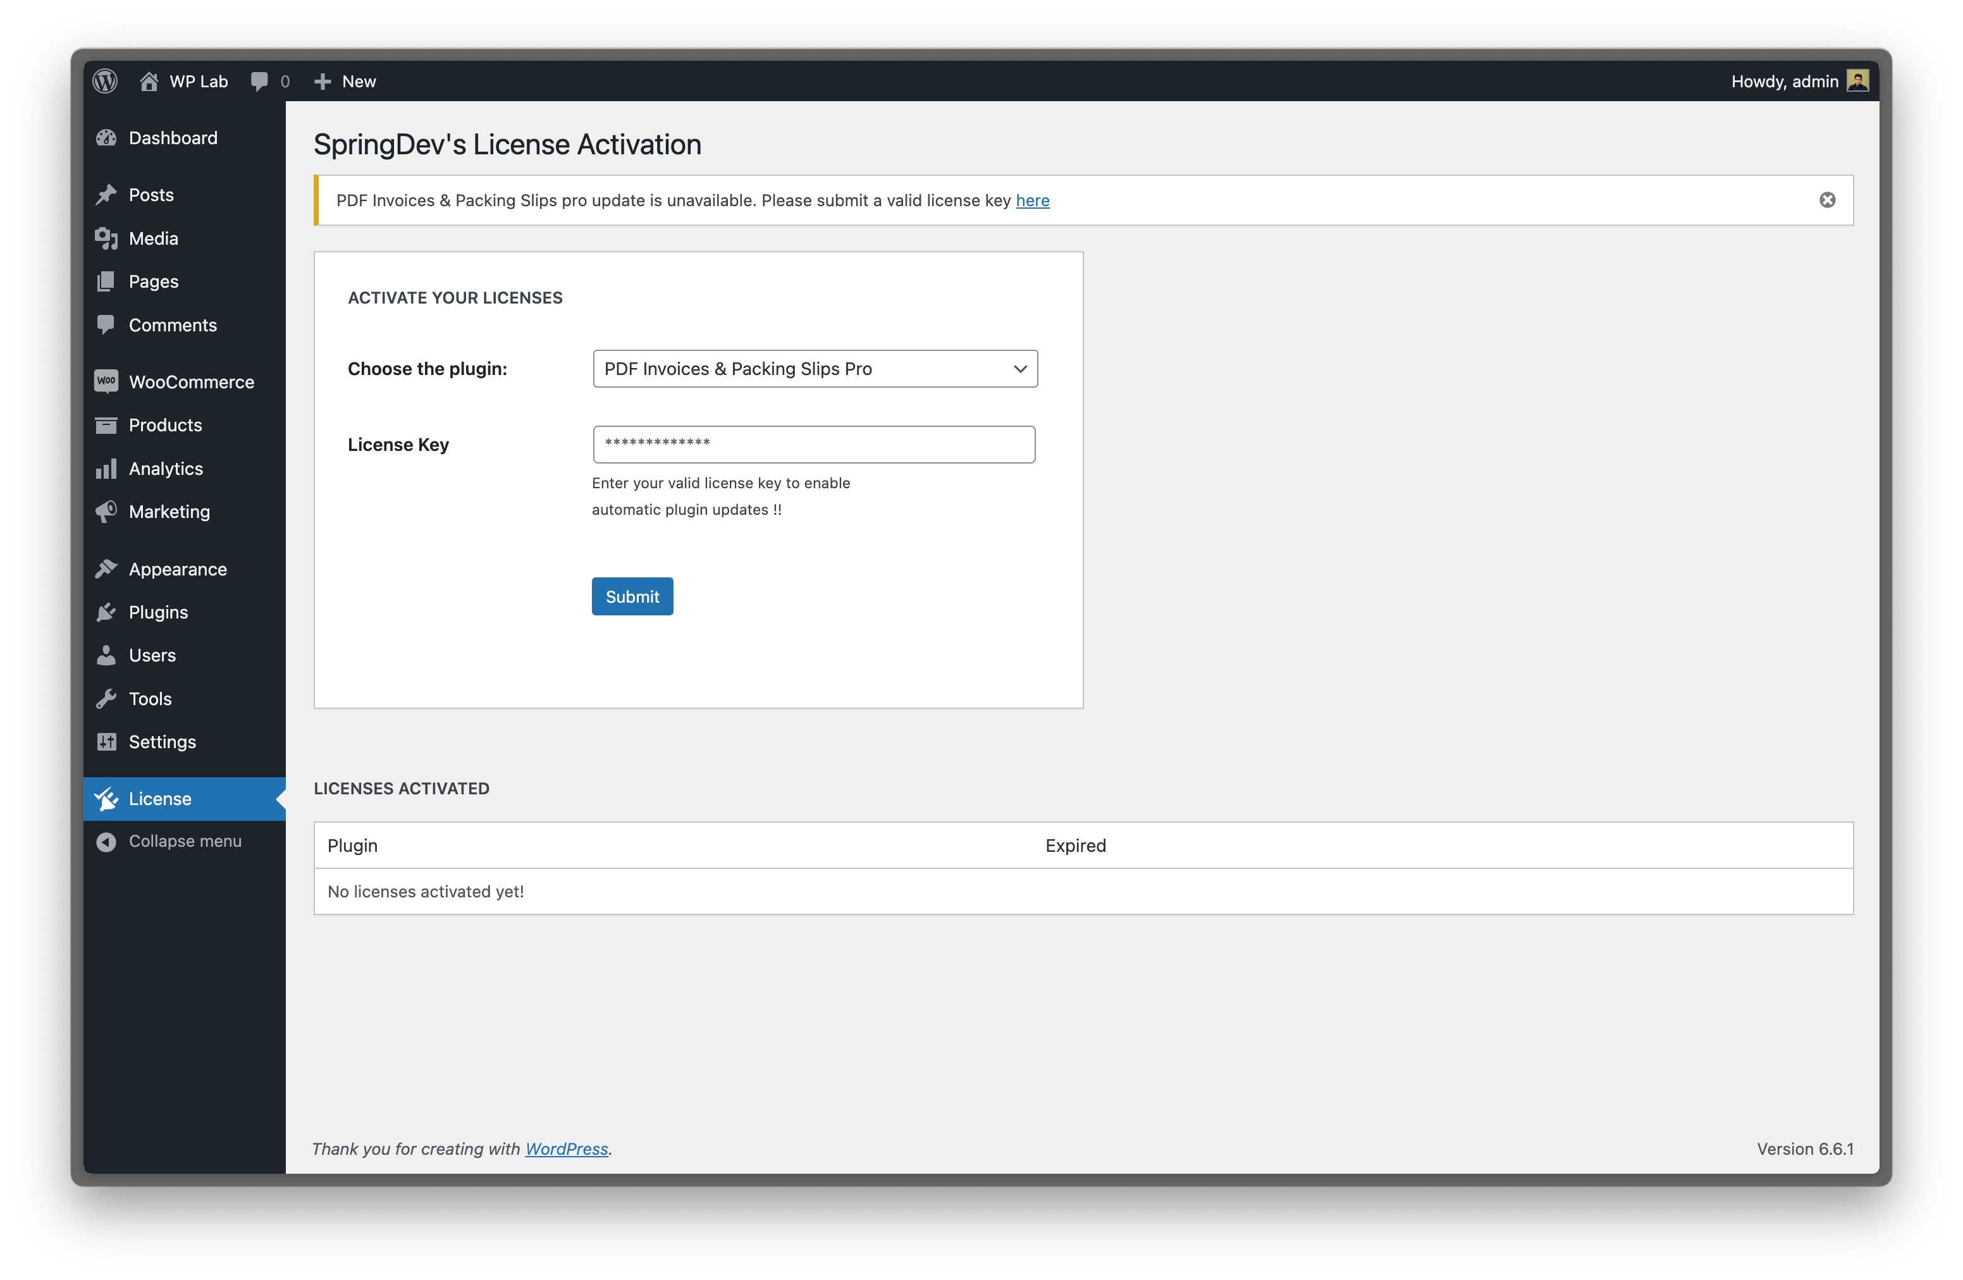This screenshot has height=1280, width=1963.
Task: Open the Media menu label
Action: (x=154, y=238)
